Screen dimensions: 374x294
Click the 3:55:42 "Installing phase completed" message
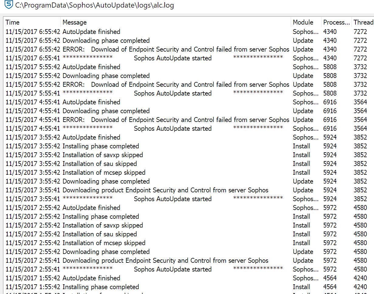tap(101, 146)
